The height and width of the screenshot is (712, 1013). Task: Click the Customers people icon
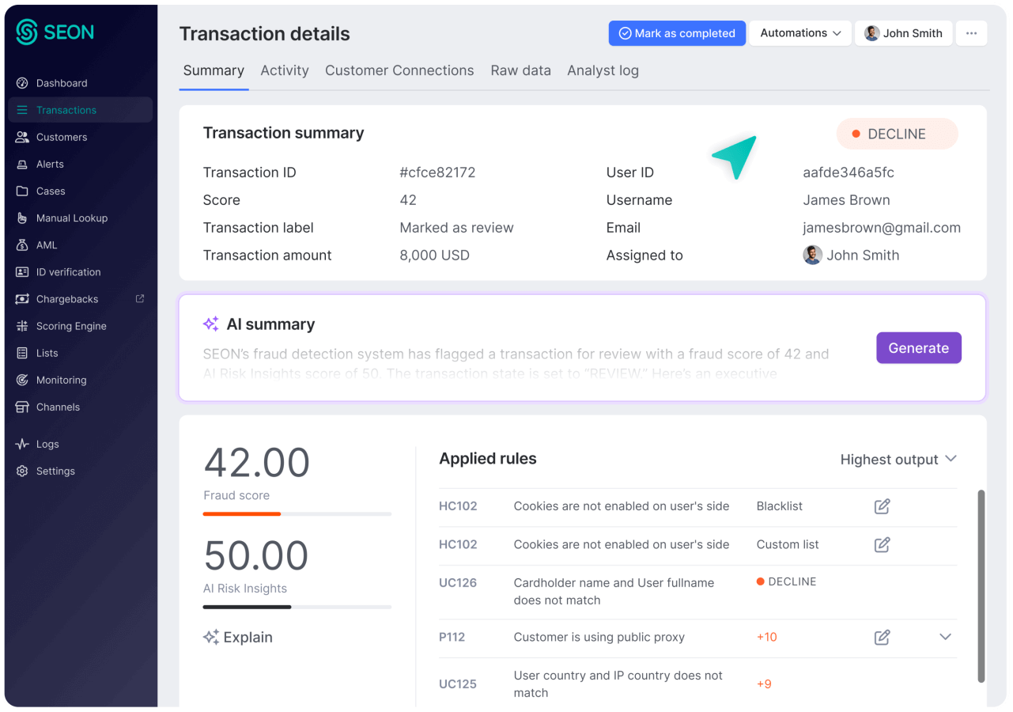coord(22,137)
